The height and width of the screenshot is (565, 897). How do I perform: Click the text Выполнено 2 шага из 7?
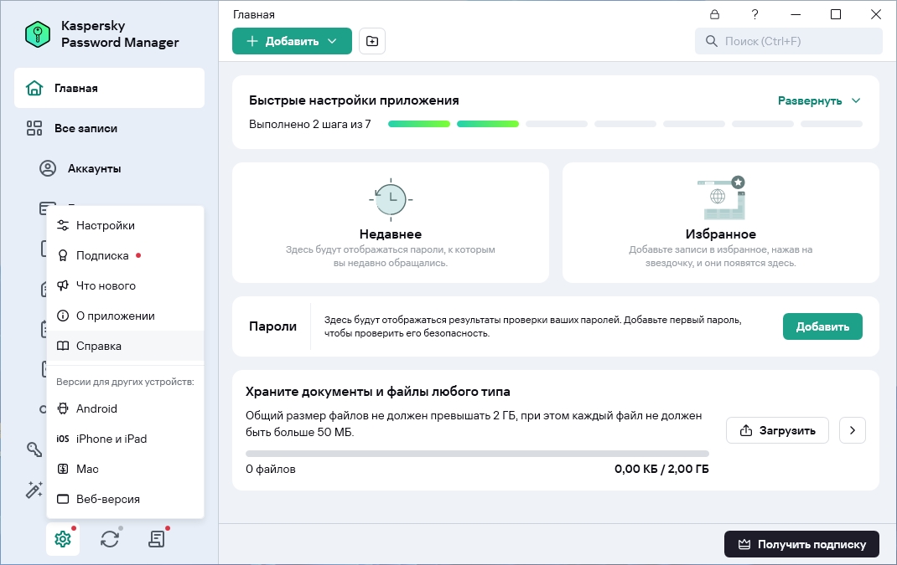(309, 124)
